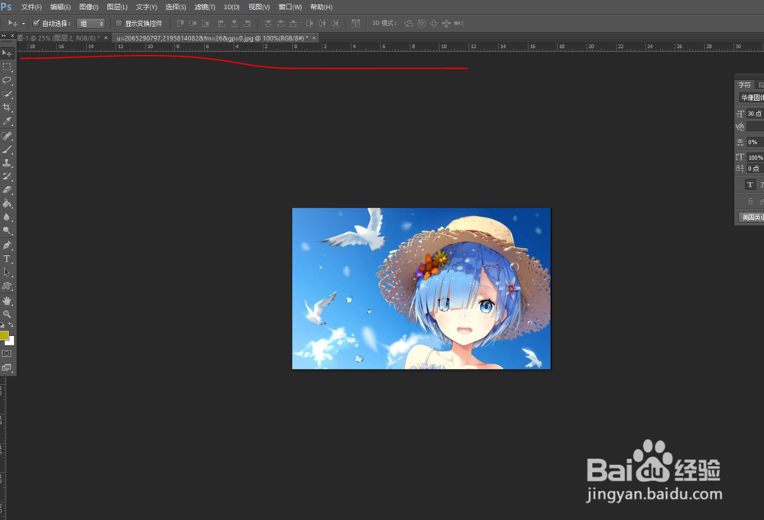Screen dimensions: 764x520
Task: Select the Horizontal Type tool
Action: point(7,259)
